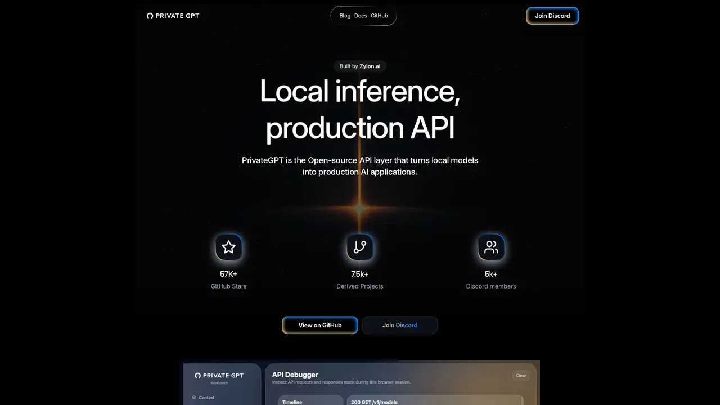Click the 'Local inference, production API' headline
720x405 pixels.
[360, 109]
